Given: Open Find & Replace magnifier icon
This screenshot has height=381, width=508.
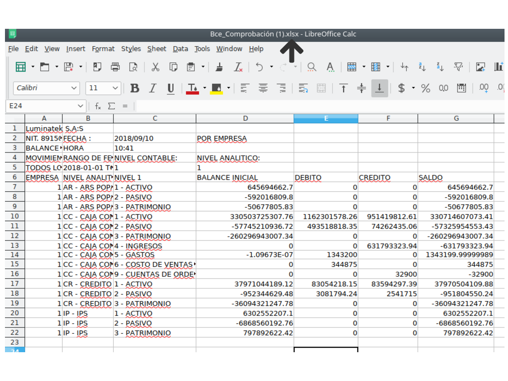Looking at the screenshot, I should 311,67.
